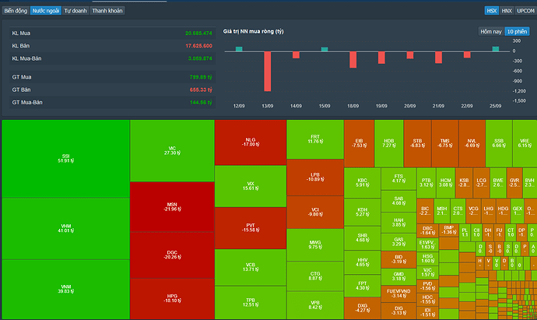
Task: Select the HPG -18.10 tỷ tile
Action: pos(172,298)
